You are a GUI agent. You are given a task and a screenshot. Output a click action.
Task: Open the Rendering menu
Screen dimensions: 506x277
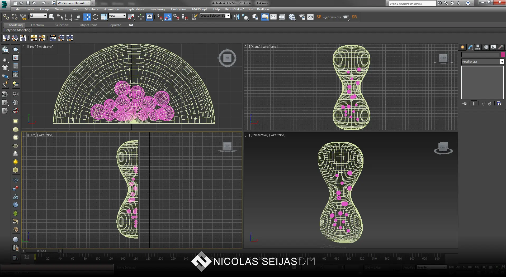157,9
